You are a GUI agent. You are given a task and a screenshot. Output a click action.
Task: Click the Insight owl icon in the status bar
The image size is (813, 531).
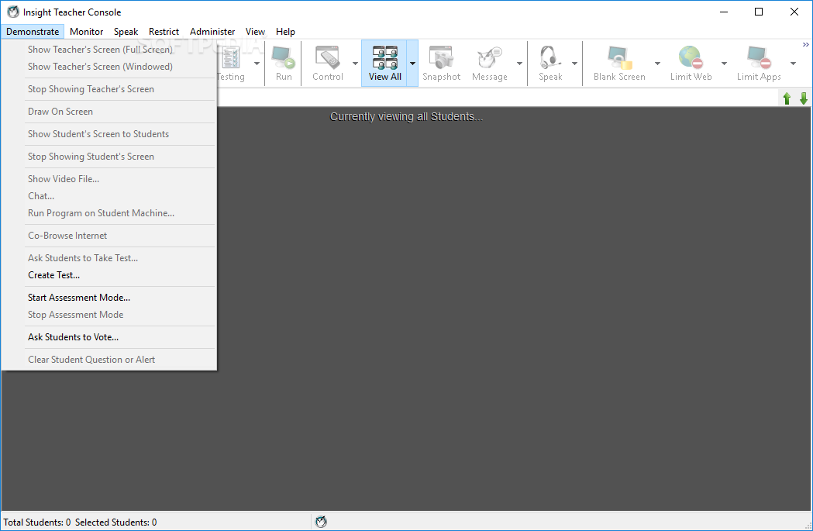click(321, 522)
